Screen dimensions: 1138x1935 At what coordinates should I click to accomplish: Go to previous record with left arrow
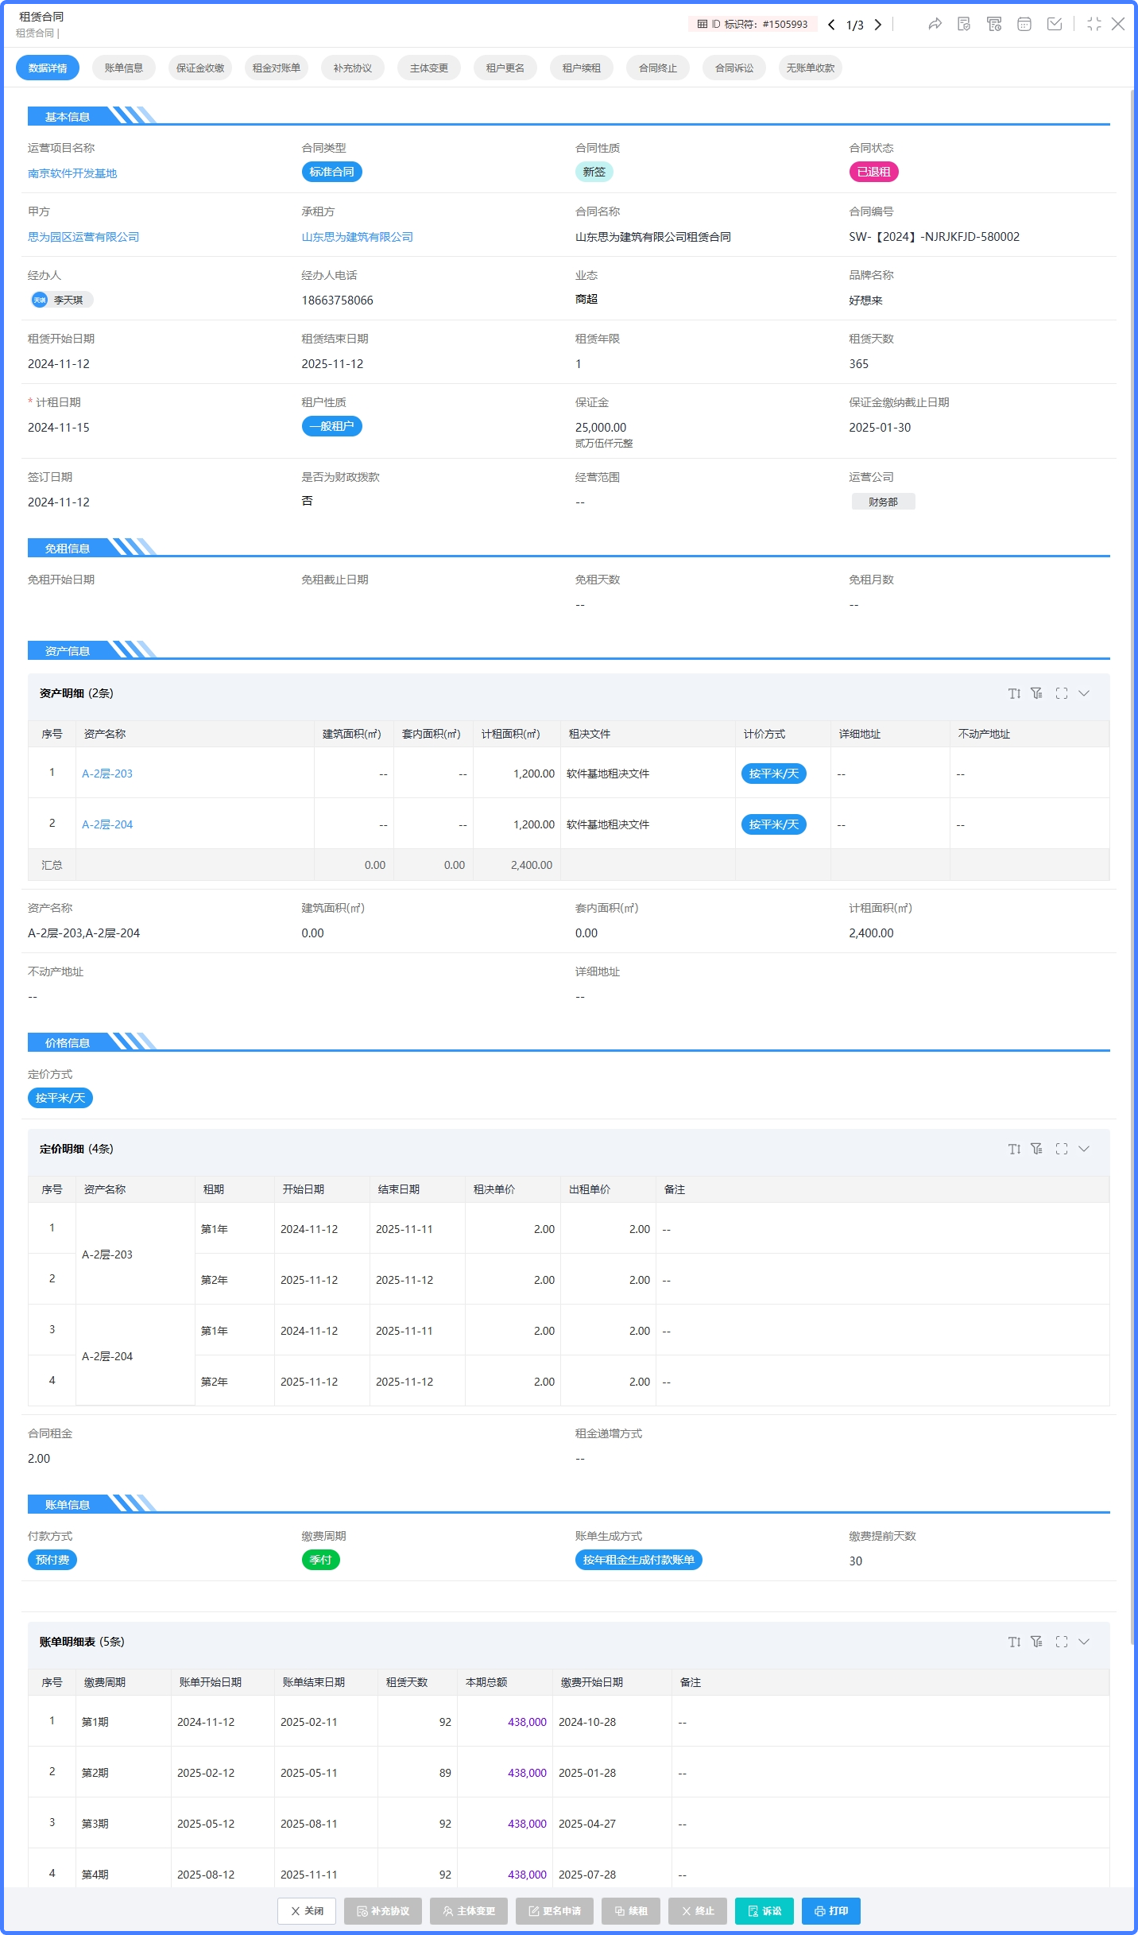tap(831, 25)
